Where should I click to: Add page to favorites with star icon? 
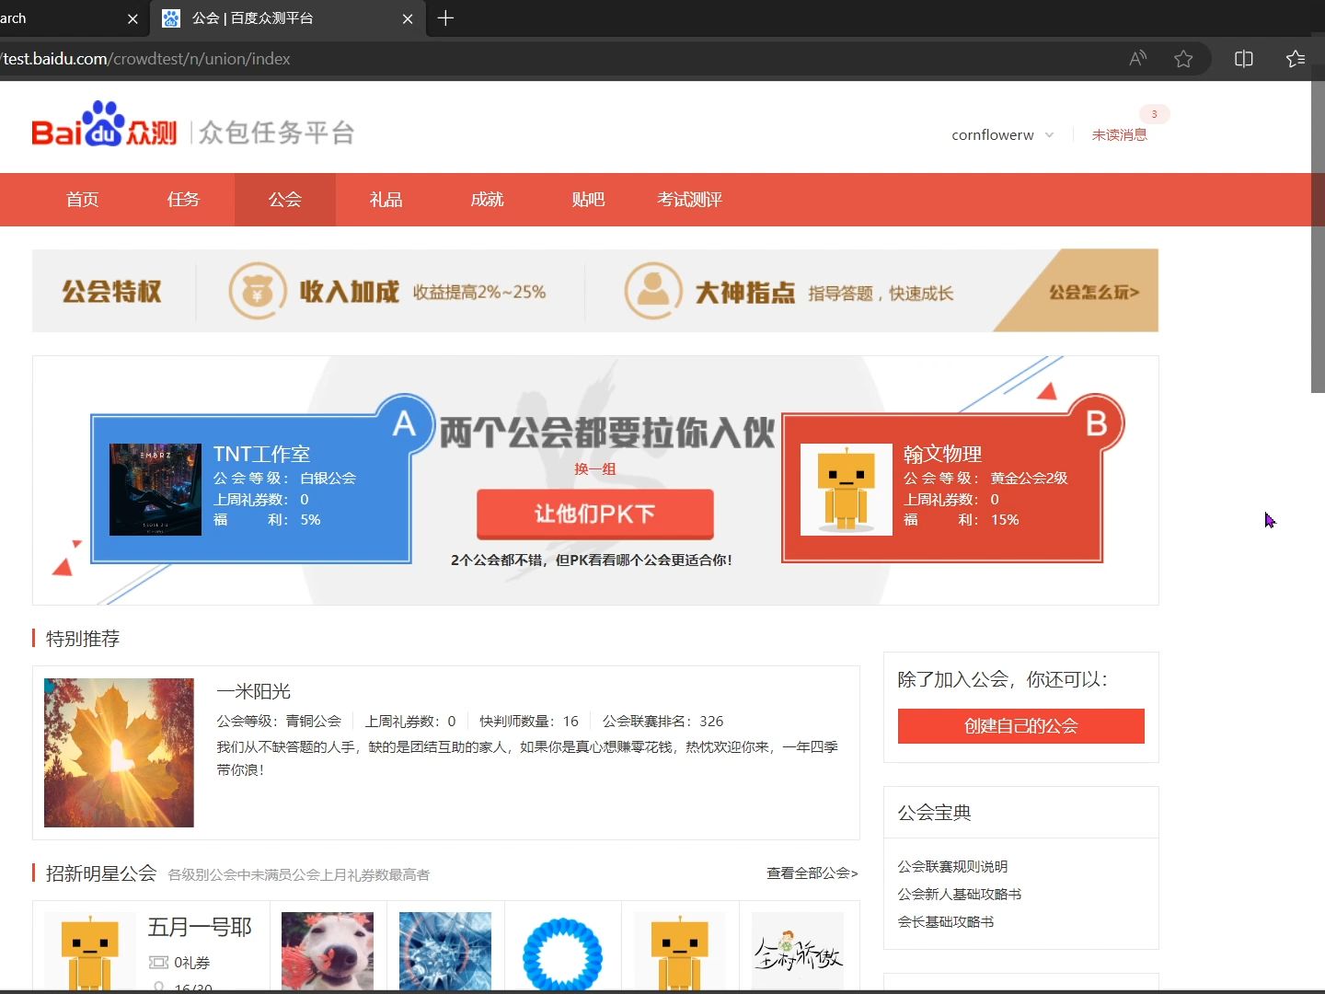point(1183,59)
